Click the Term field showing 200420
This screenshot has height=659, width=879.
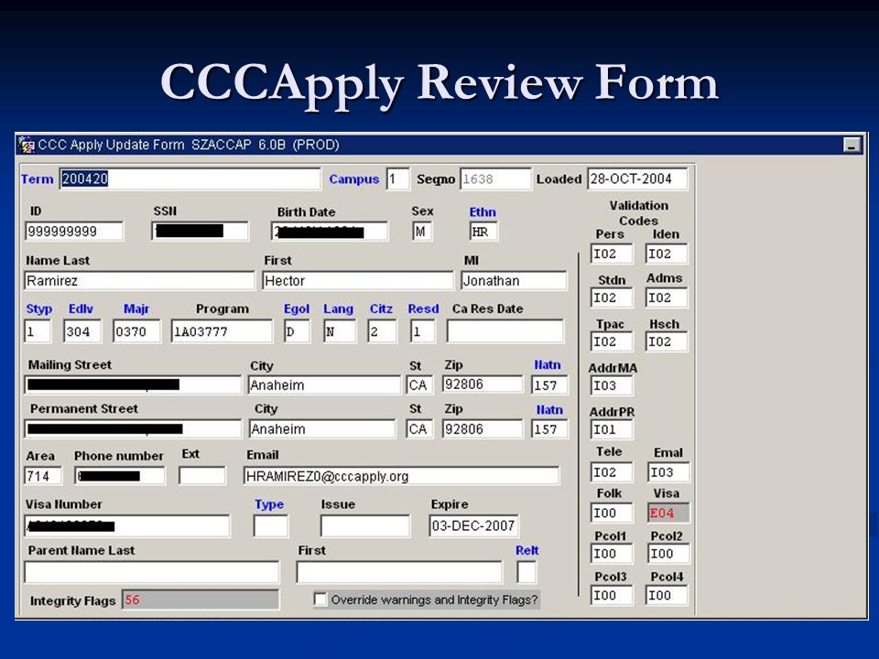coord(190,179)
